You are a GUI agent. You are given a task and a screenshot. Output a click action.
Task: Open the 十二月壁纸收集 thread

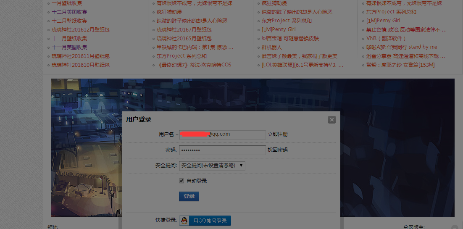click(69, 21)
